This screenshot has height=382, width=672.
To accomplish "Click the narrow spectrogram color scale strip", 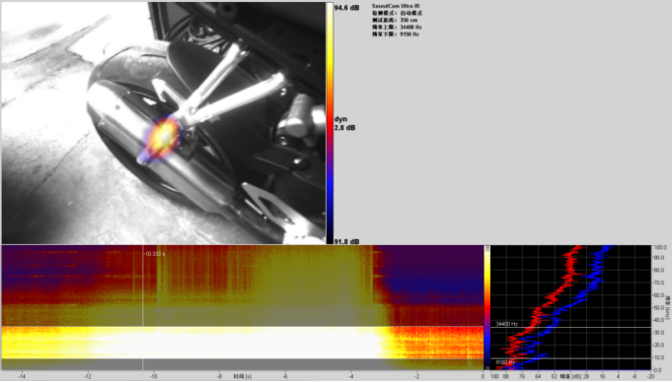I will click(x=487, y=307).
